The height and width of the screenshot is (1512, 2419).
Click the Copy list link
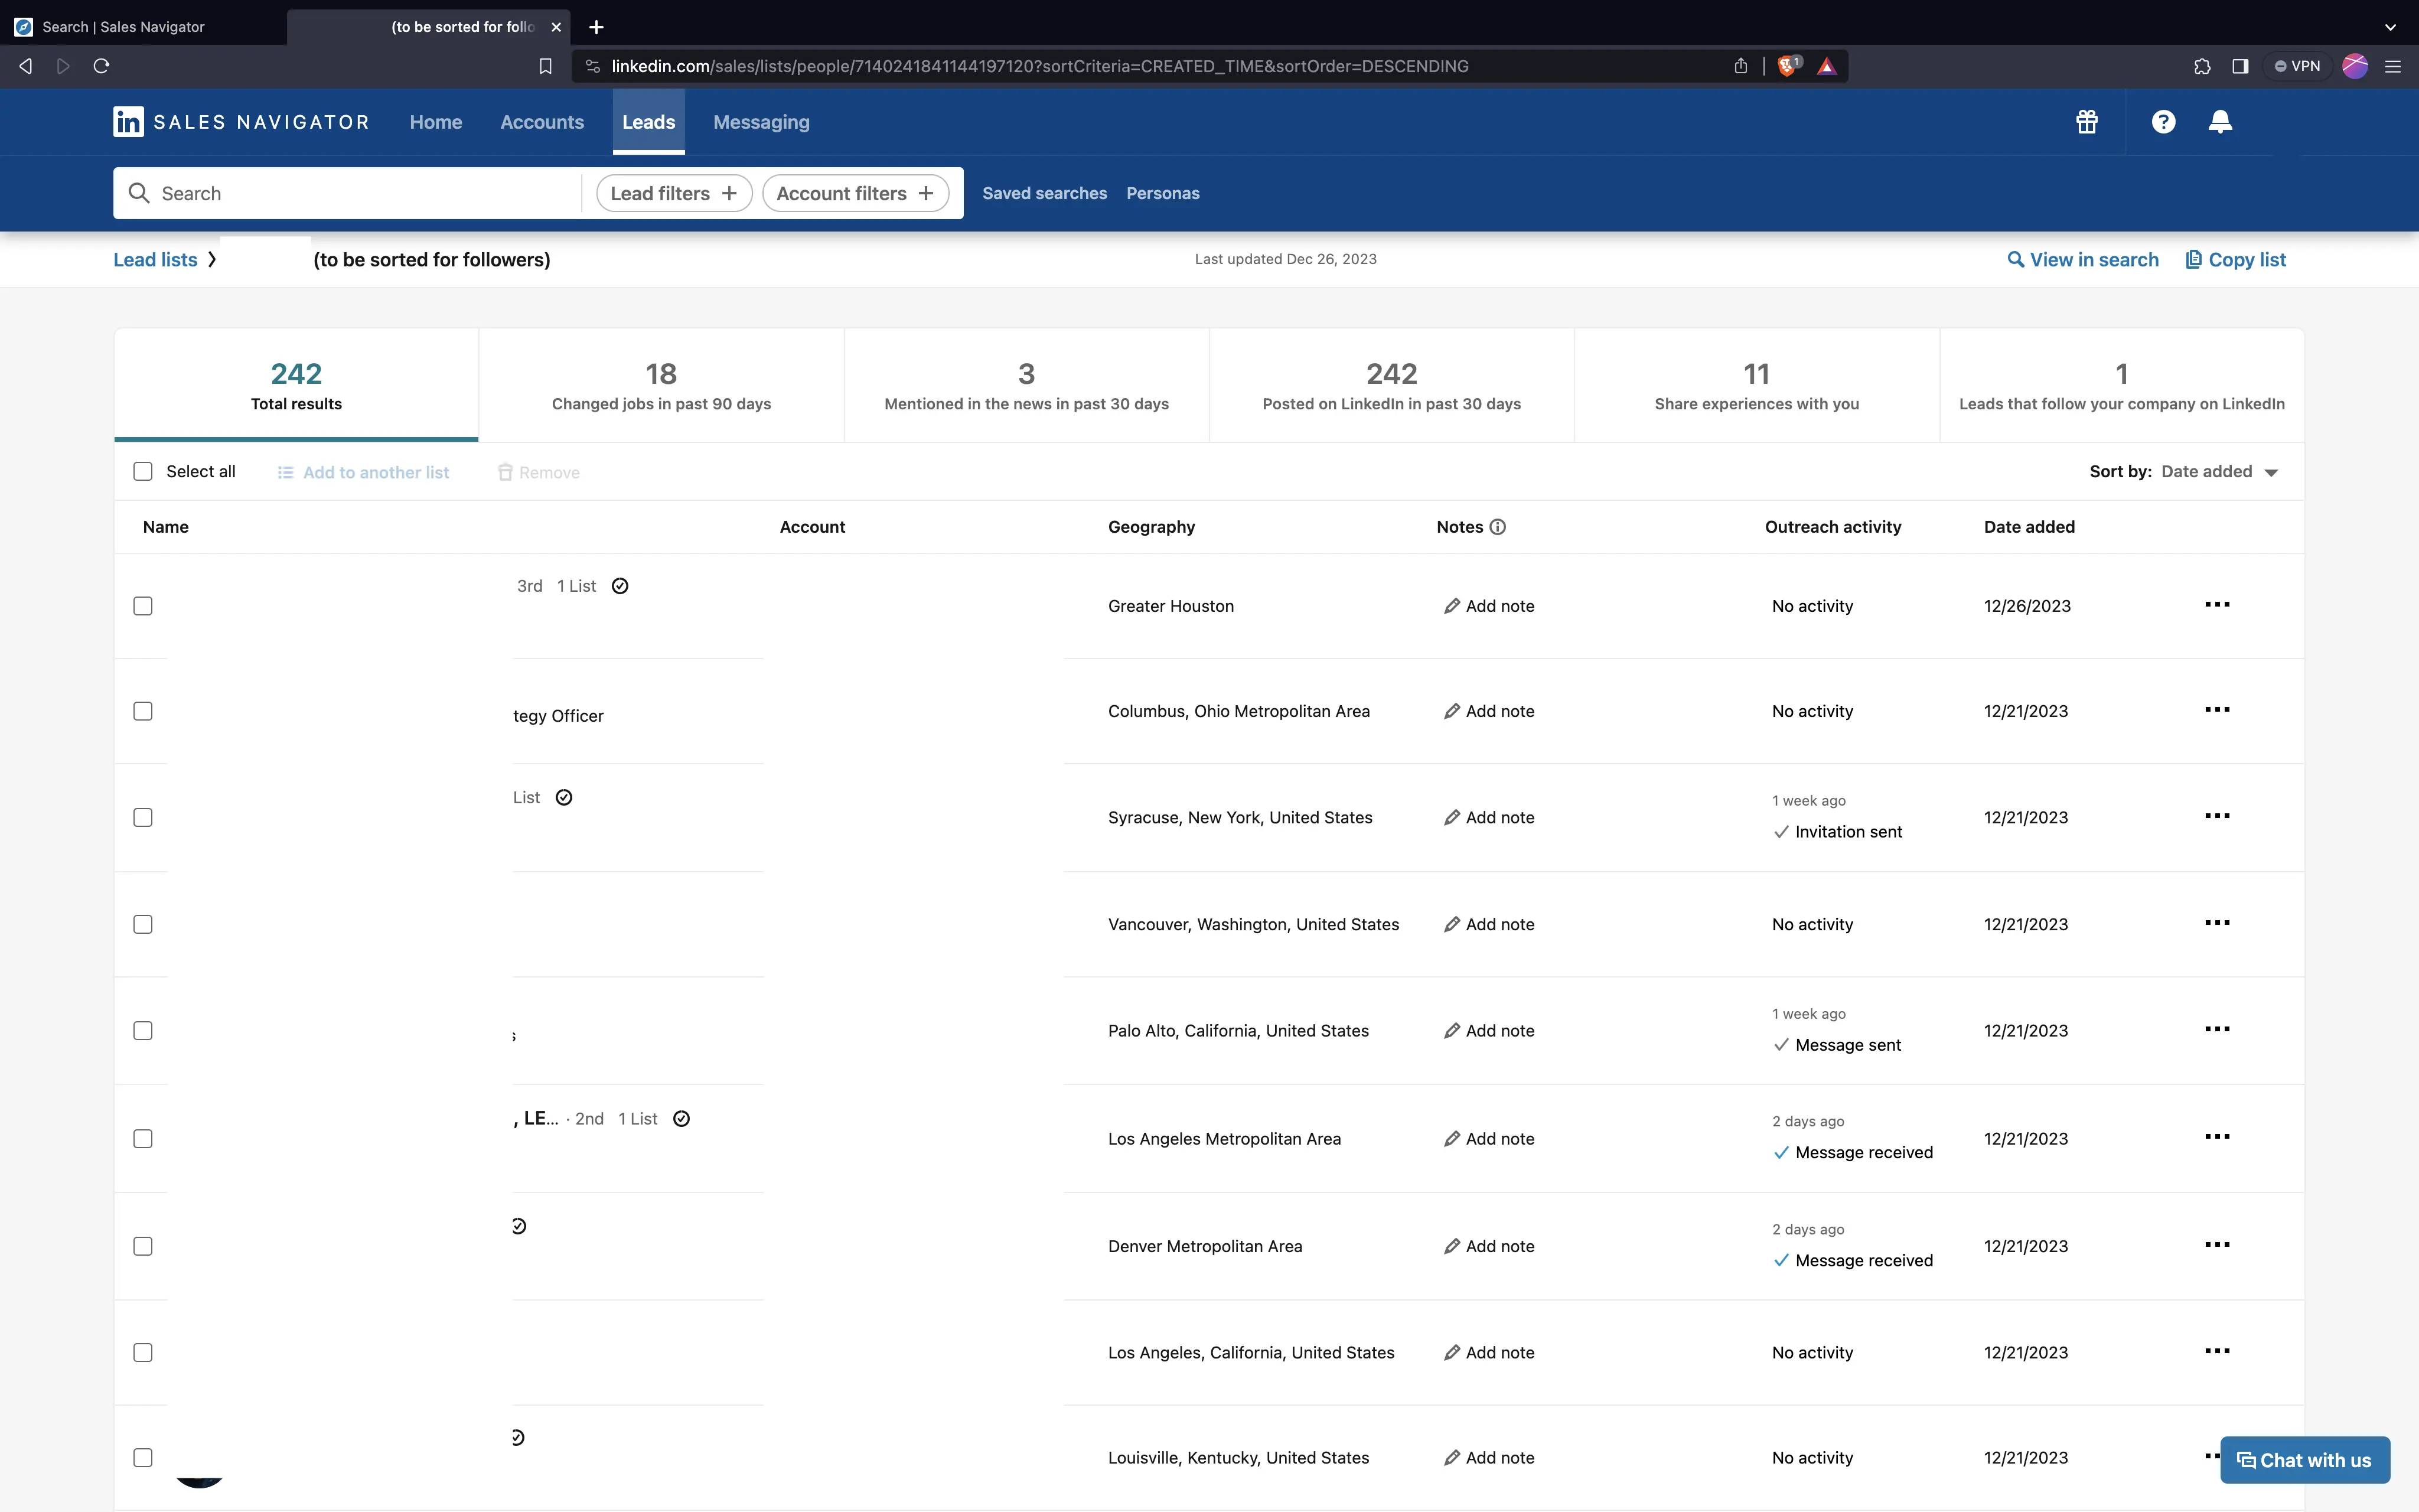click(x=2235, y=260)
